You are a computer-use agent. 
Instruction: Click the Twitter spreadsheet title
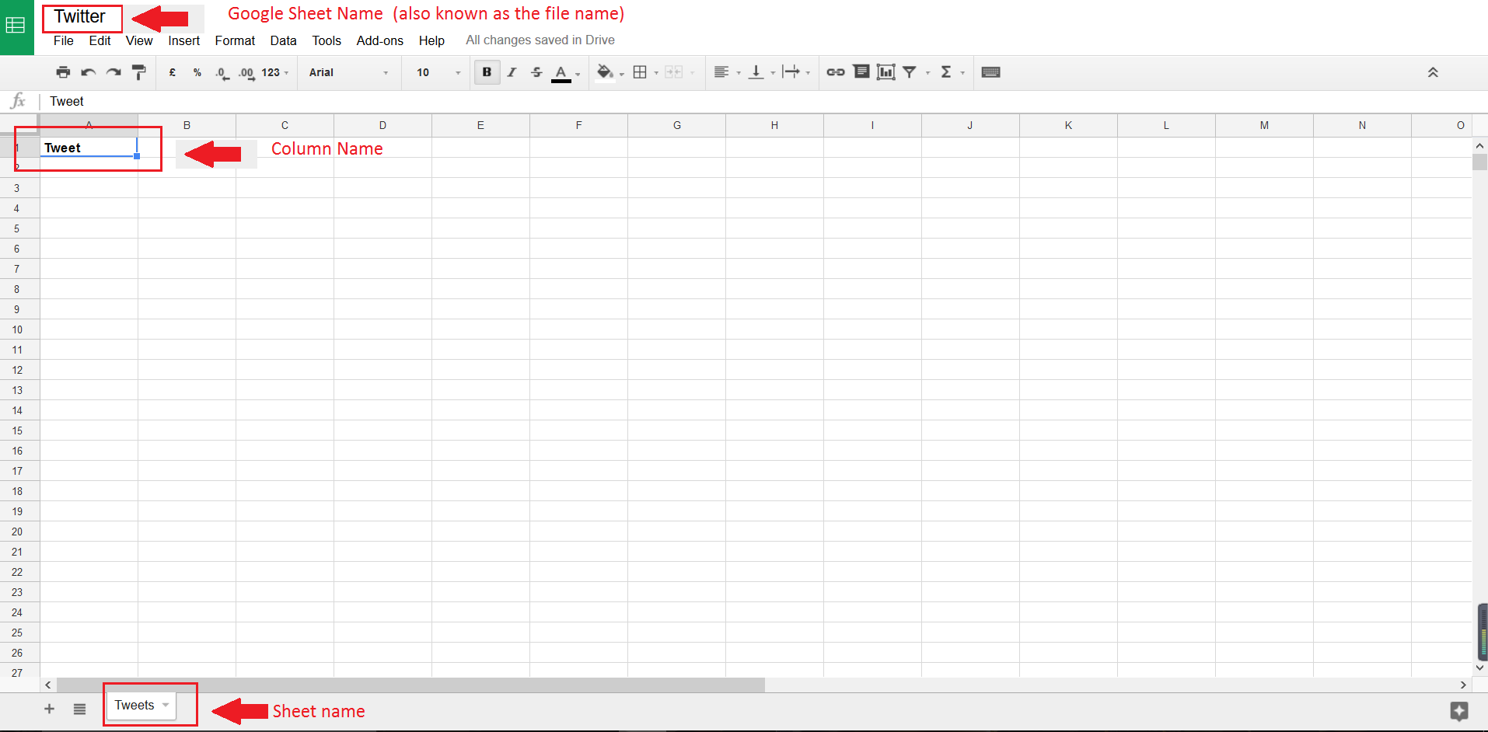(x=80, y=16)
